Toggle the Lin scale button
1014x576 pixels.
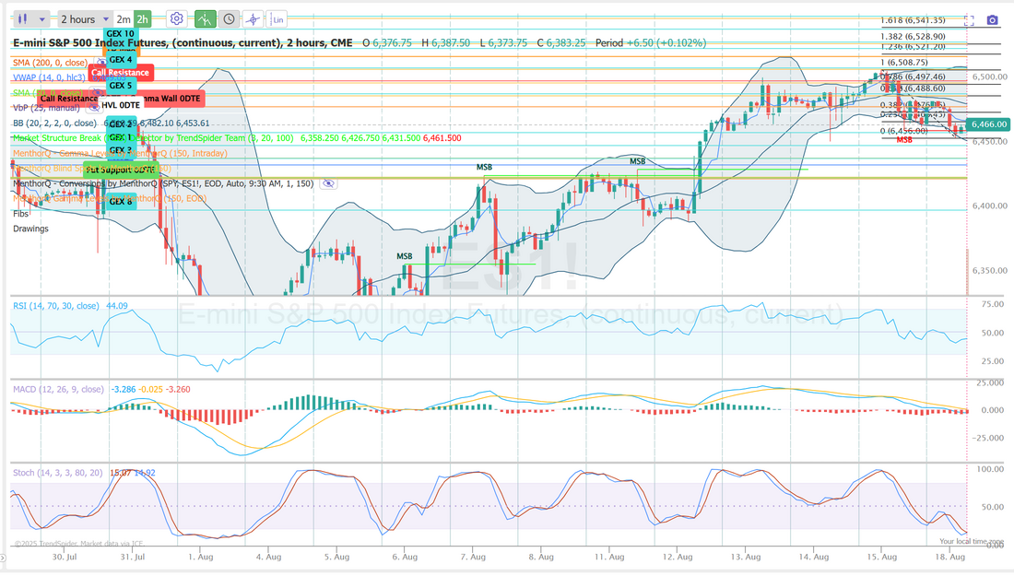click(x=277, y=19)
